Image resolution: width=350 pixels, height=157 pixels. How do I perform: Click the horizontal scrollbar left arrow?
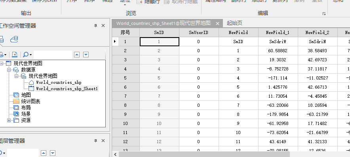coord(115,154)
